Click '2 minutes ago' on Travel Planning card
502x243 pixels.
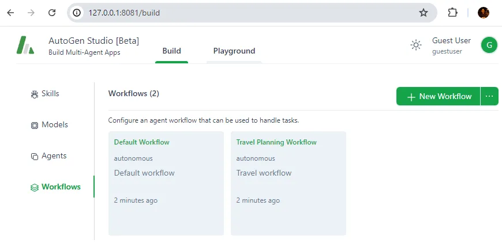click(x=258, y=200)
